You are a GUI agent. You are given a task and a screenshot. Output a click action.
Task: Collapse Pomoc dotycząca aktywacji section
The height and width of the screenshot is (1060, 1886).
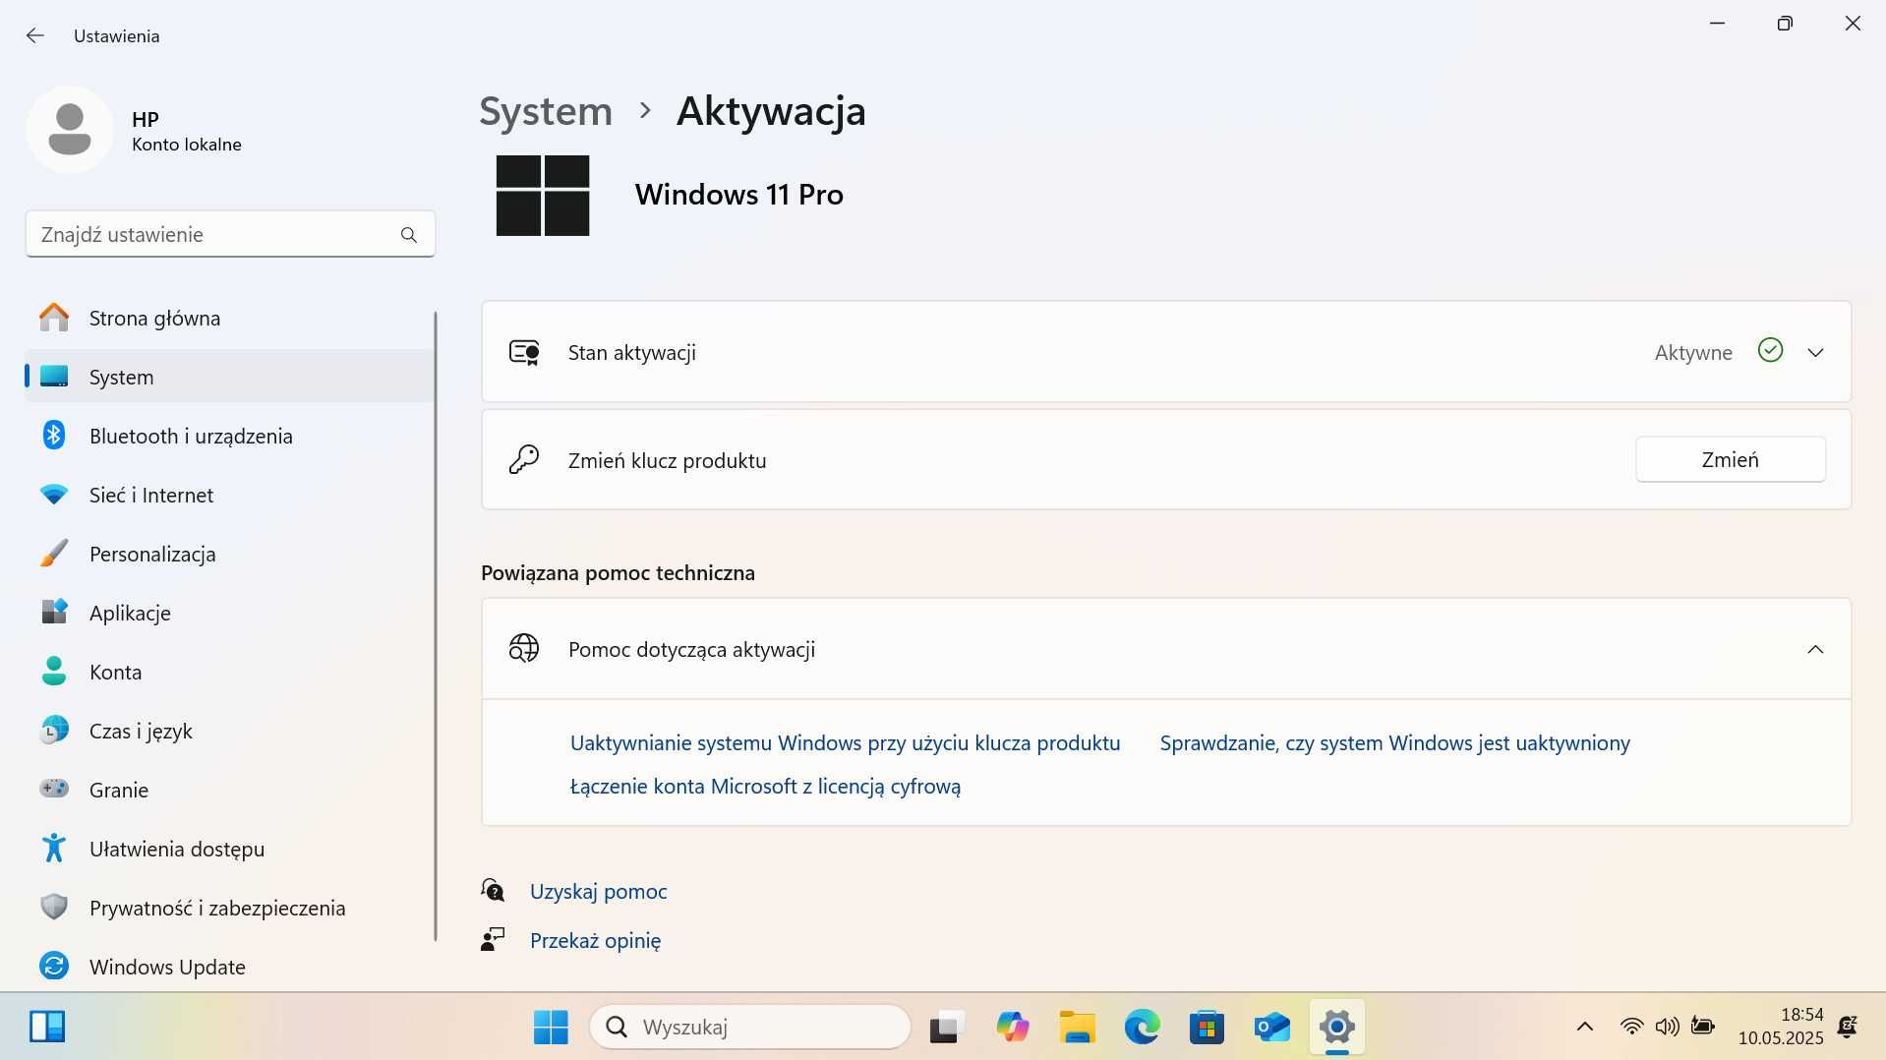tap(1815, 649)
